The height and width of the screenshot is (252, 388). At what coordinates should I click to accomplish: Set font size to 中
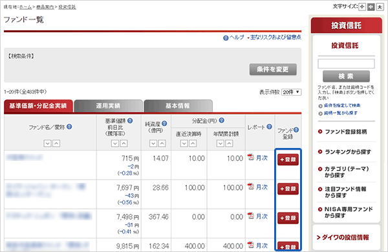click(x=371, y=7)
